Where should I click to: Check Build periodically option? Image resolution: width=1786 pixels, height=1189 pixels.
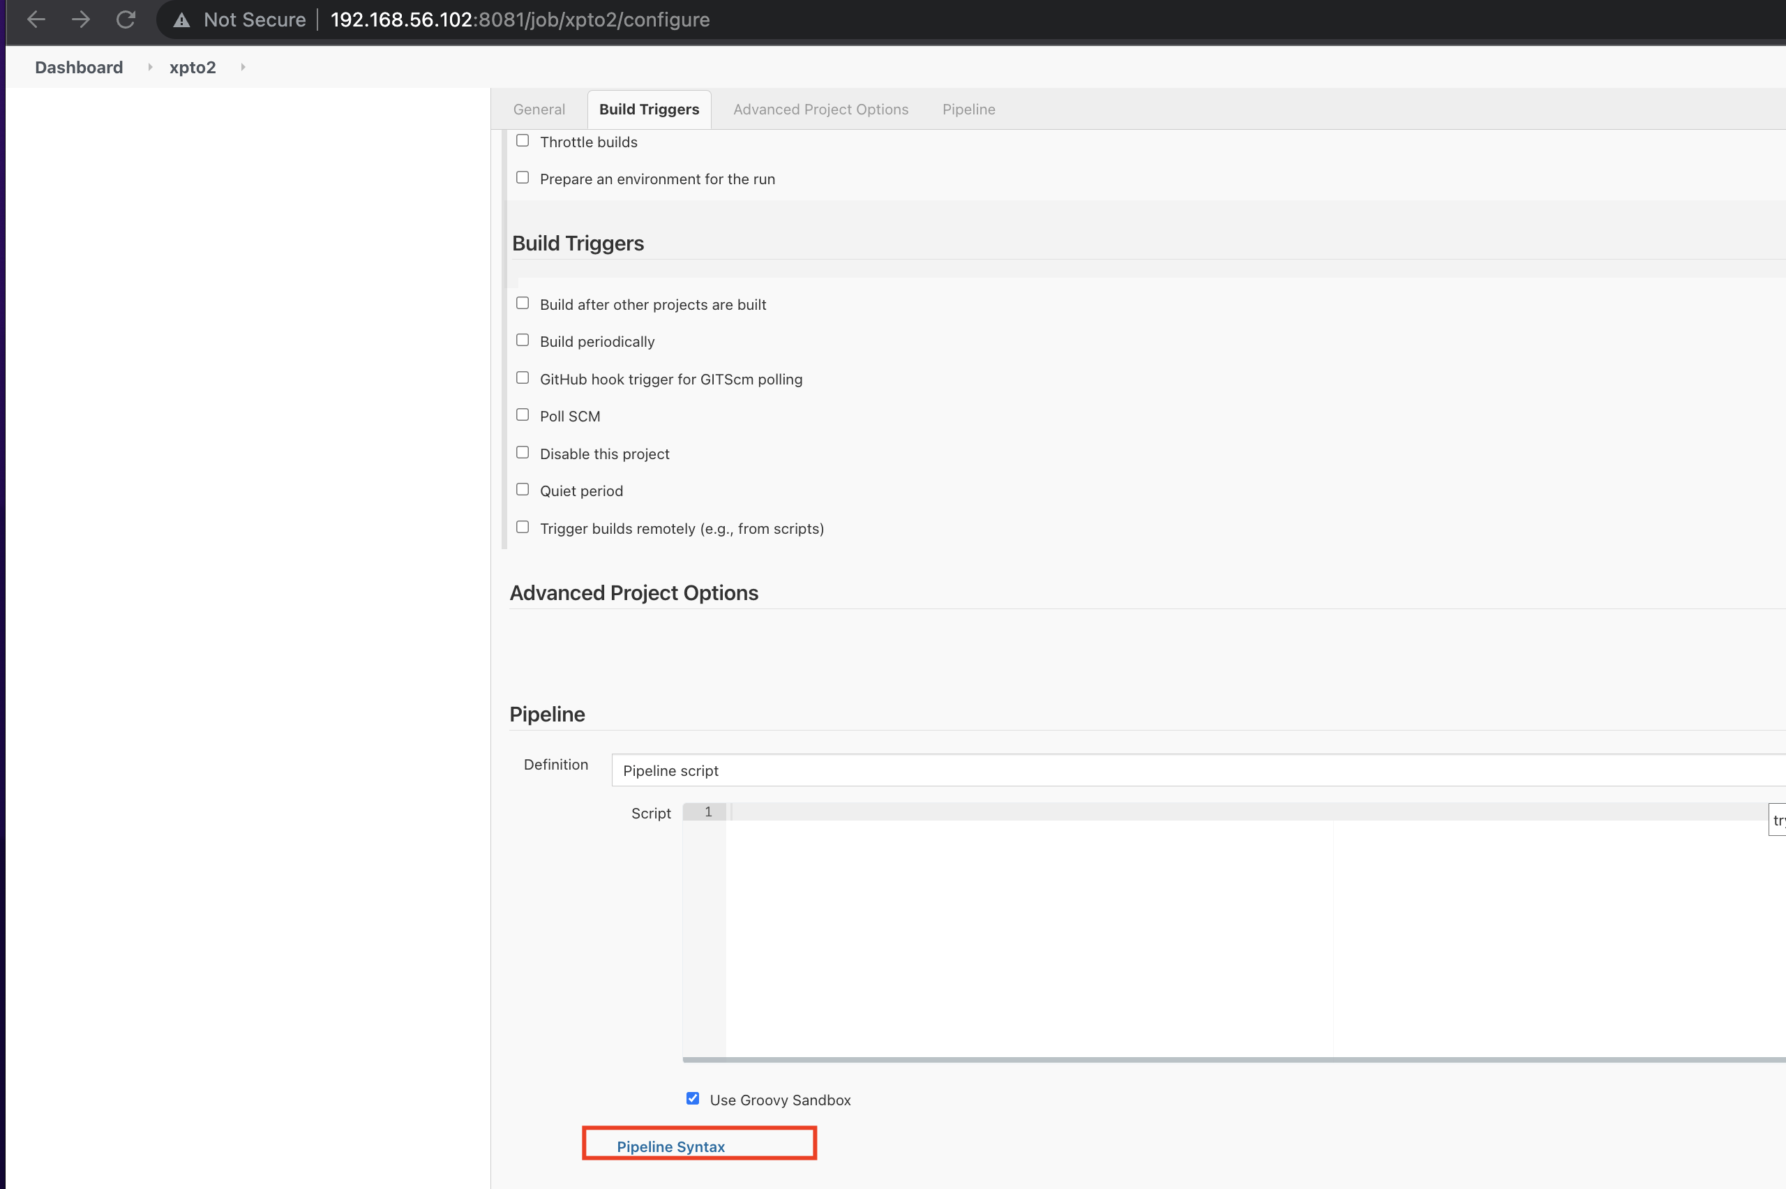(x=523, y=341)
